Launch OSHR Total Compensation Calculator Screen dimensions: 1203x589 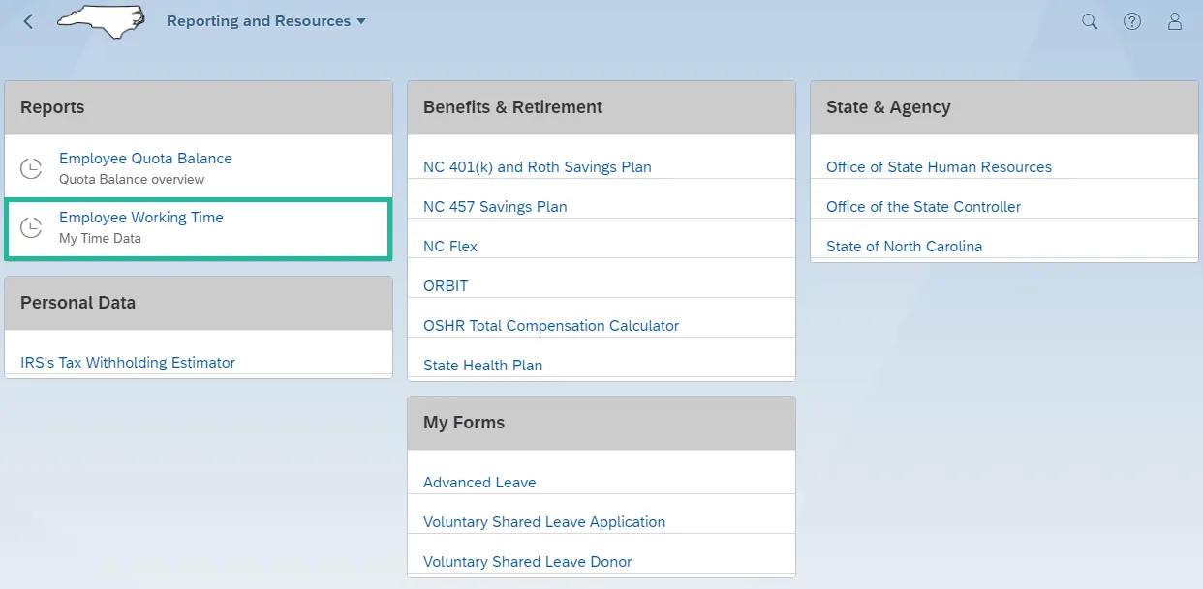tap(551, 326)
